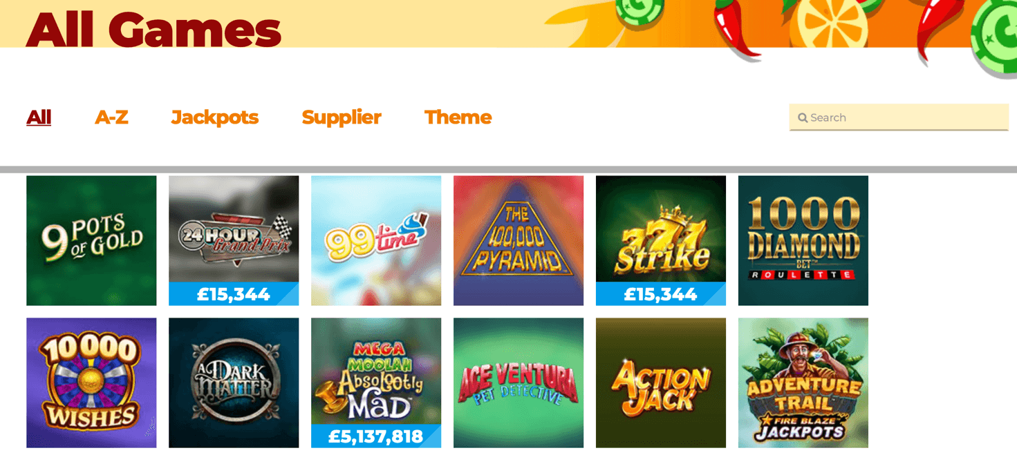Launch the 10000 Wishes game
The width and height of the screenshot is (1017, 455).
(x=91, y=383)
